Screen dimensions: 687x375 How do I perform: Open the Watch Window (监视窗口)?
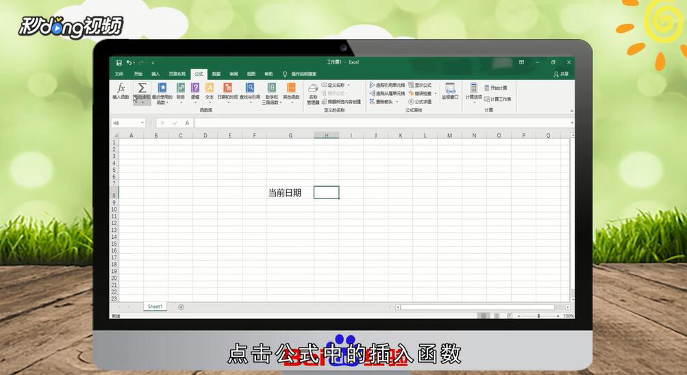[450, 92]
